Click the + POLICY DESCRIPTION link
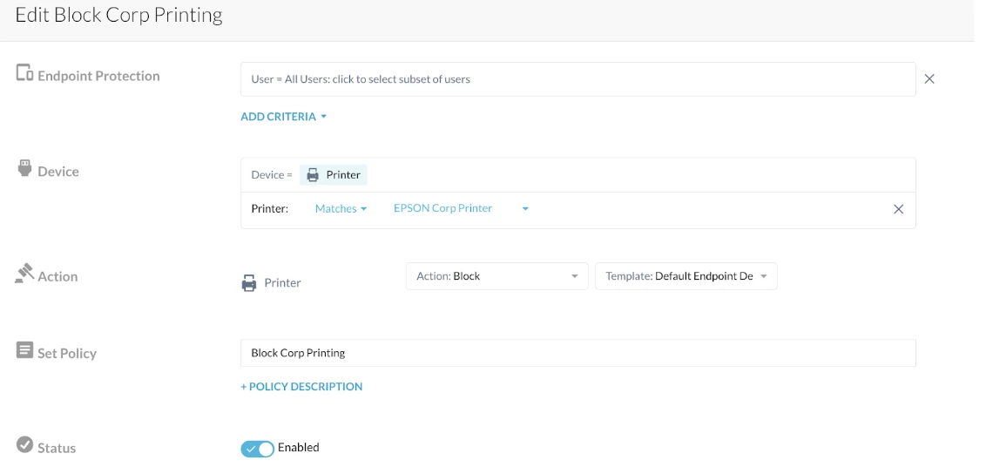Viewport: 993px width, 474px height. coord(301,387)
